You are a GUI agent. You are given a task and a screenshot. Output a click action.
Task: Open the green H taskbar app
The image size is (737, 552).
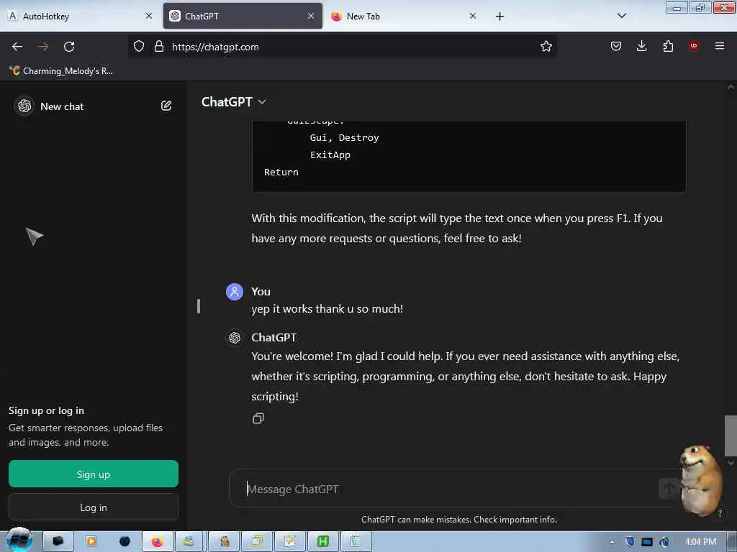tap(323, 541)
